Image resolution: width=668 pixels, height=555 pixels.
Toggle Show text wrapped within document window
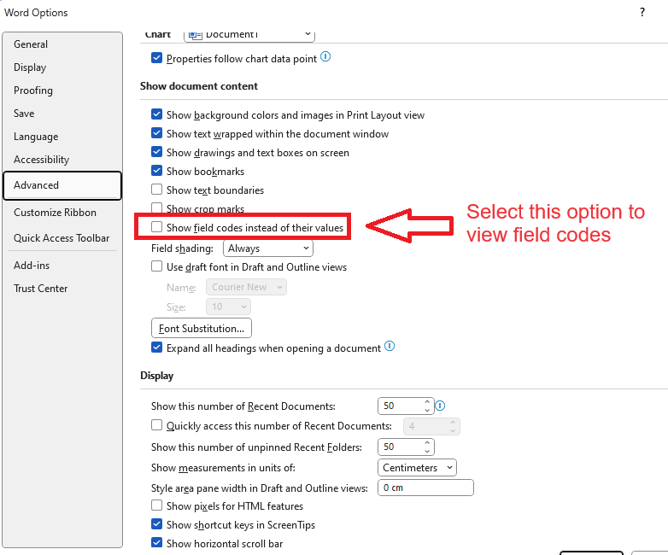(x=157, y=133)
